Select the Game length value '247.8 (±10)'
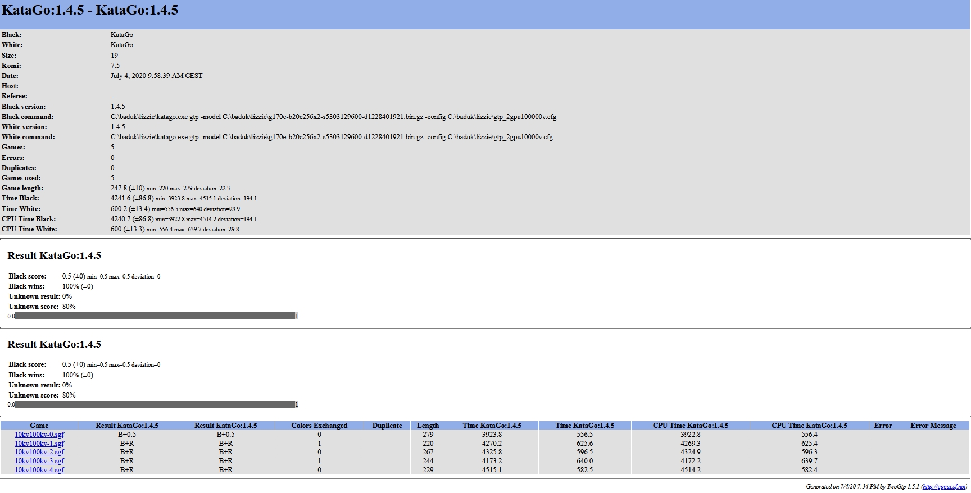 click(128, 188)
